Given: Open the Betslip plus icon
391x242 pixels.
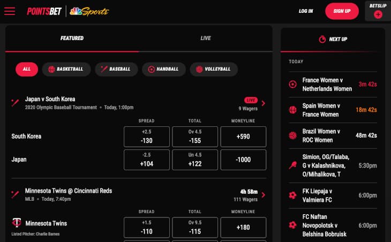Looking at the screenshot, I should pyautogui.click(x=378, y=14).
